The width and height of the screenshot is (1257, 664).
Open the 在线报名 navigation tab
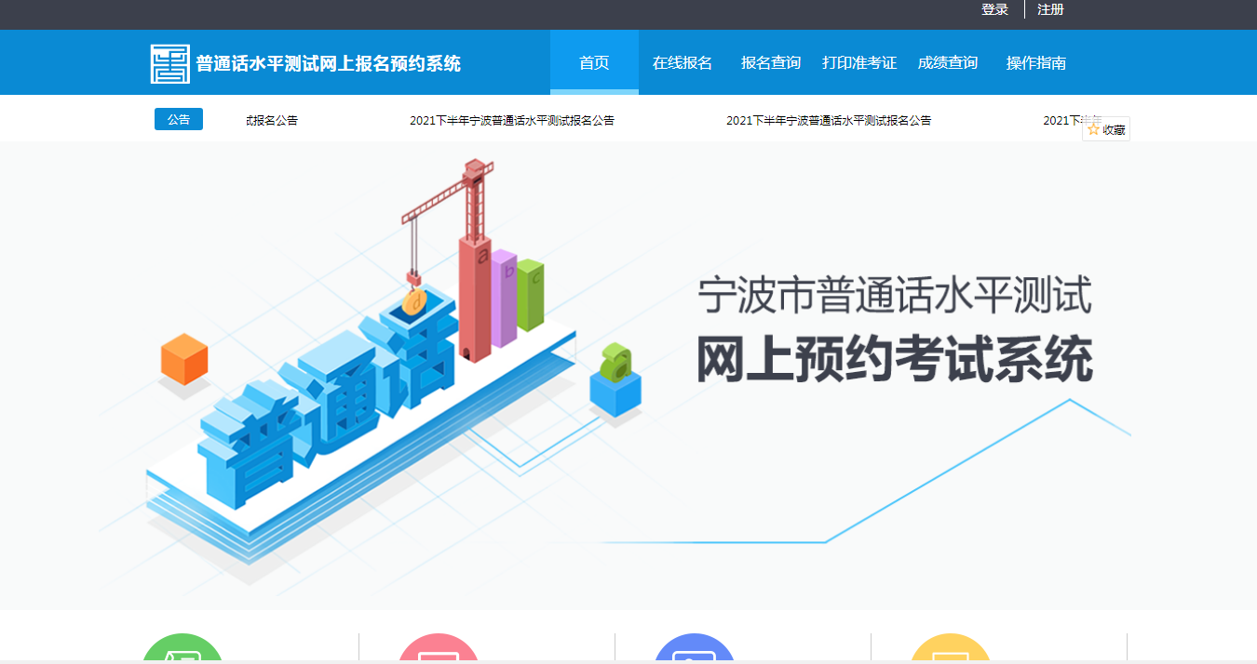coord(683,62)
